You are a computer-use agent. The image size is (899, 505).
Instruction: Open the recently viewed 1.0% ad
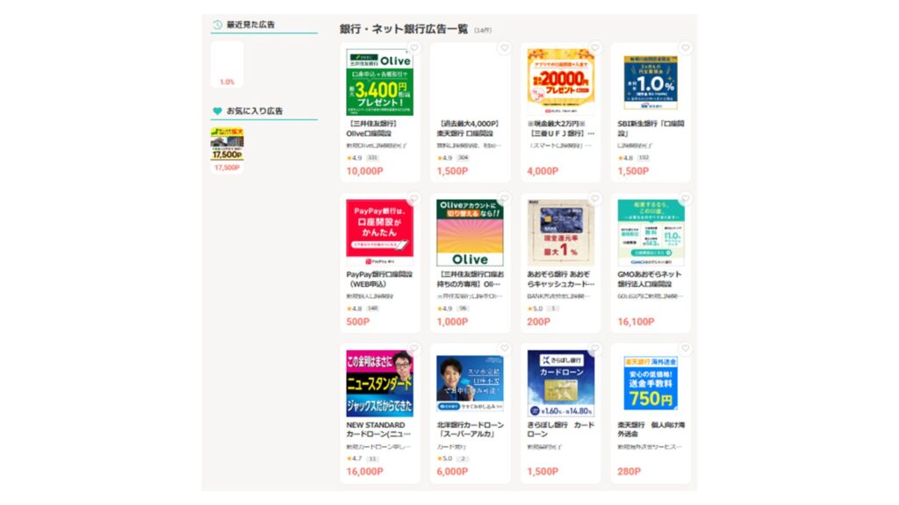coord(227,64)
